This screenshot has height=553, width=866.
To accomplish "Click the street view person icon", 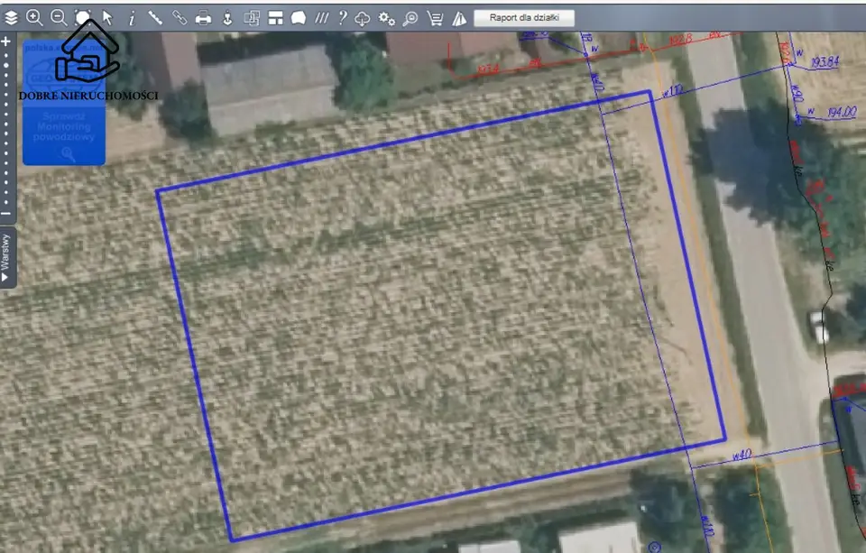I will pos(227,18).
